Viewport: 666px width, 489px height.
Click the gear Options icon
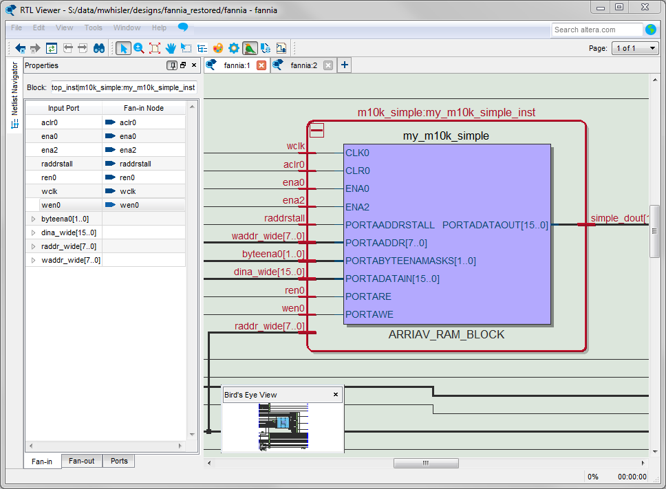[x=234, y=48]
